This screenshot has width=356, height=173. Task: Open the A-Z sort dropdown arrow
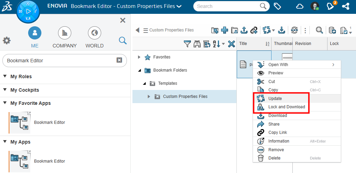point(223,44)
